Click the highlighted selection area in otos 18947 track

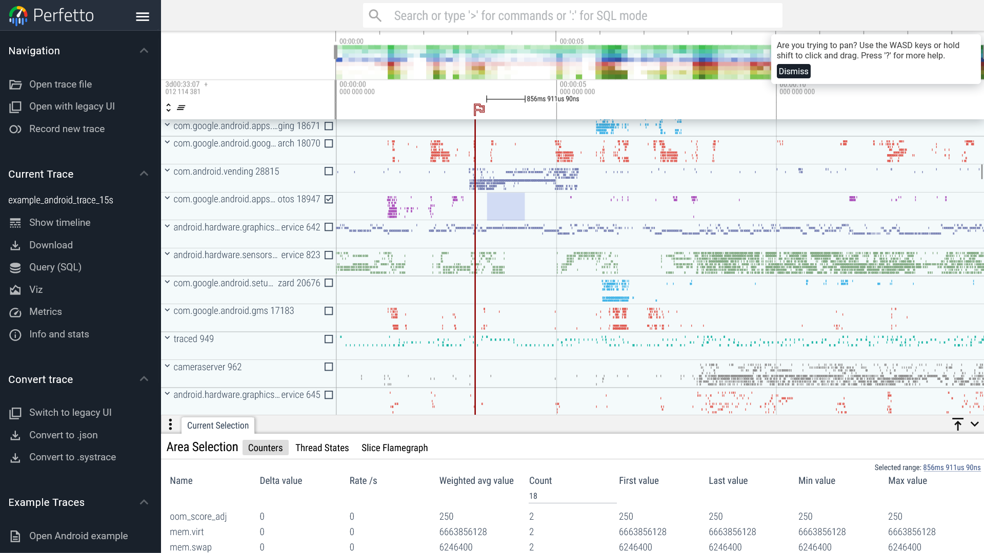pos(506,206)
